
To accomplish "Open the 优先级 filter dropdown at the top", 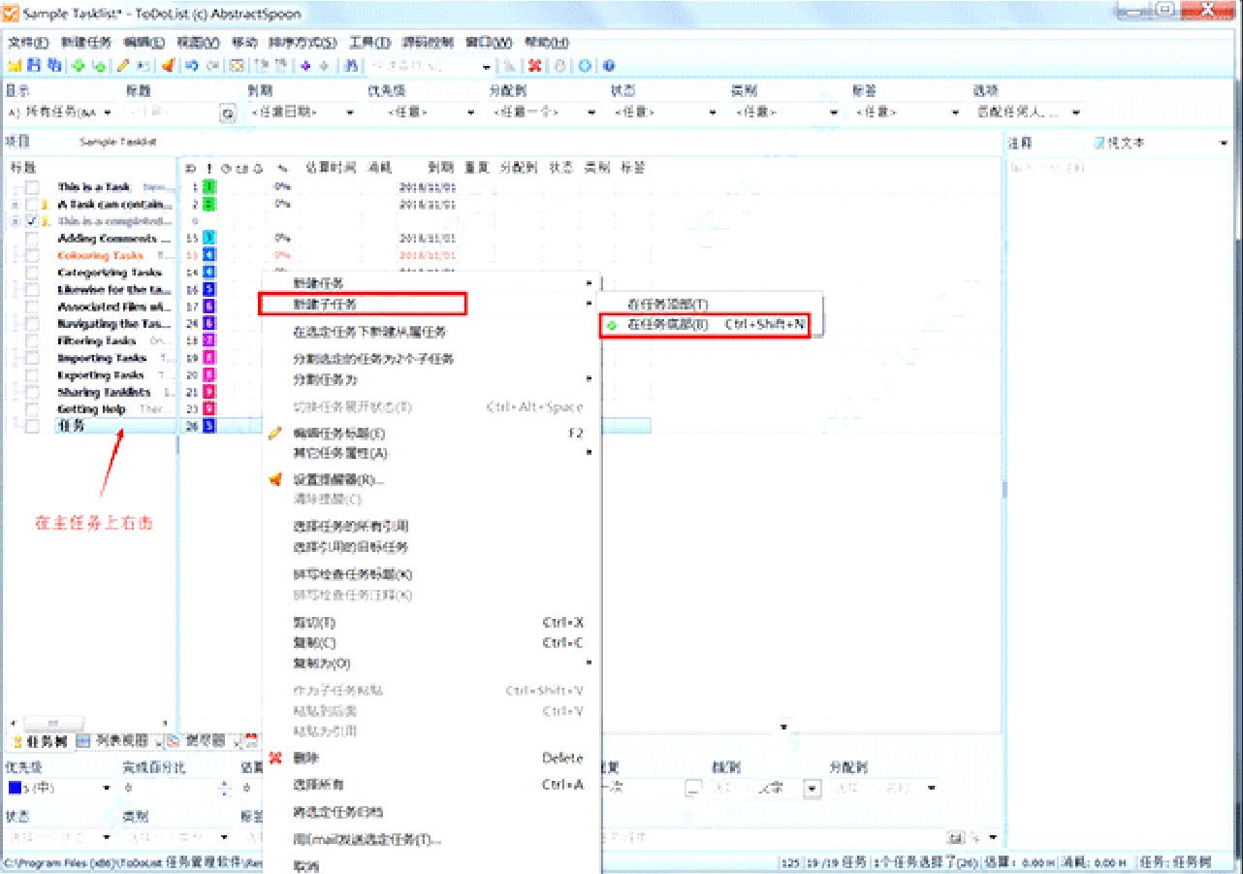I will 471,113.
